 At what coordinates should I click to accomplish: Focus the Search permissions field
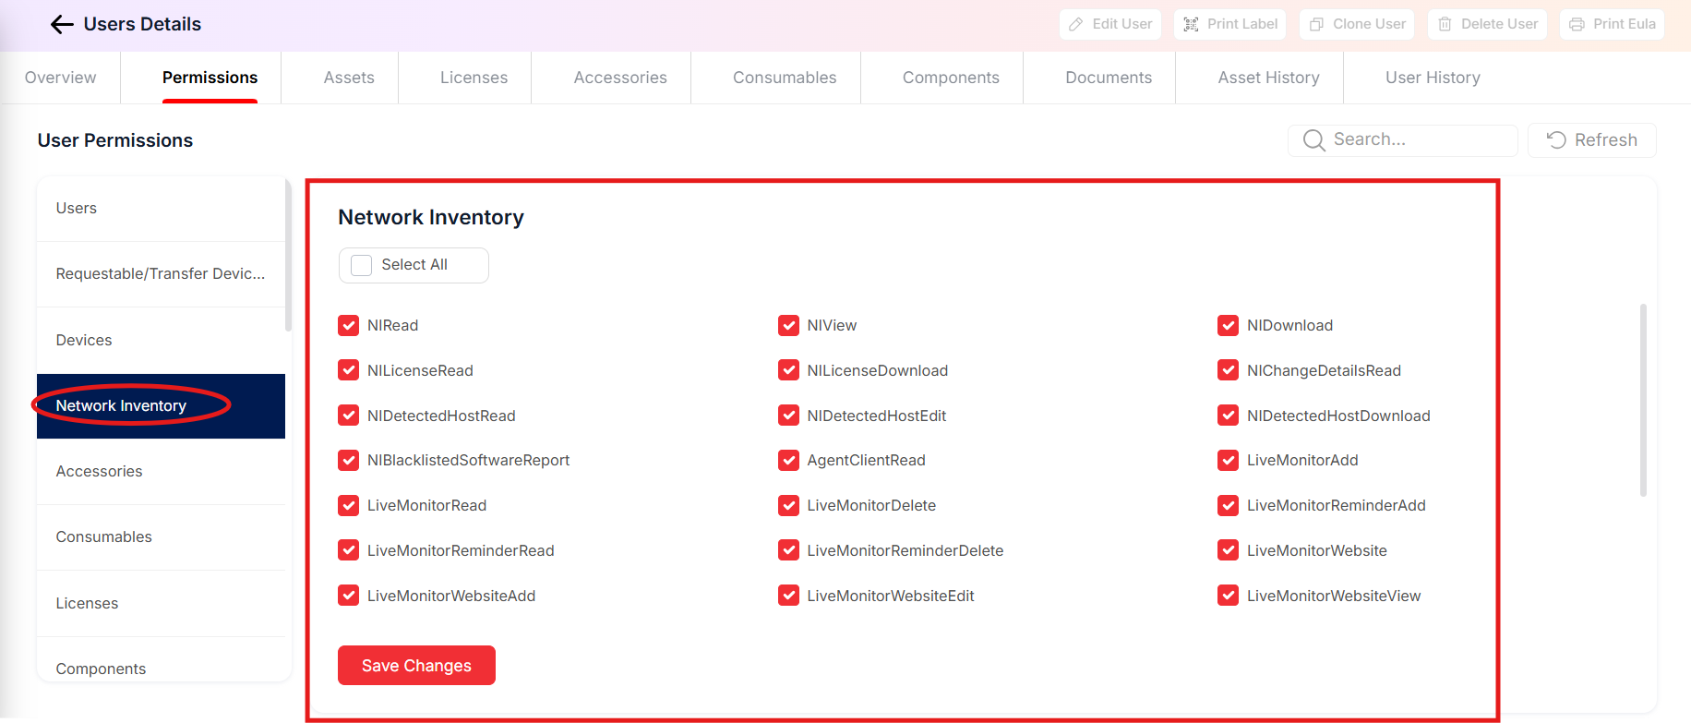[x=1403, y=140]
